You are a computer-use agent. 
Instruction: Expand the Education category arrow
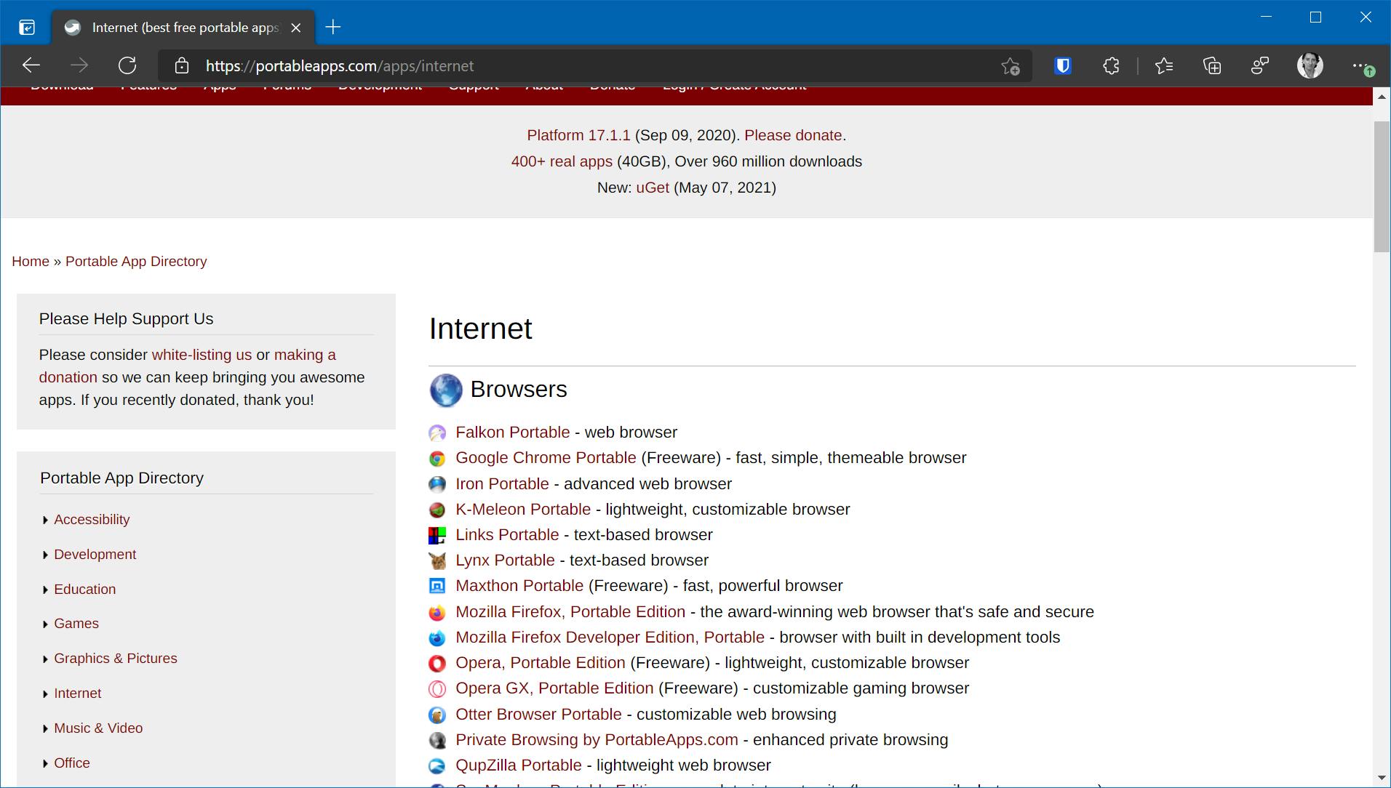tap(46, 590)
